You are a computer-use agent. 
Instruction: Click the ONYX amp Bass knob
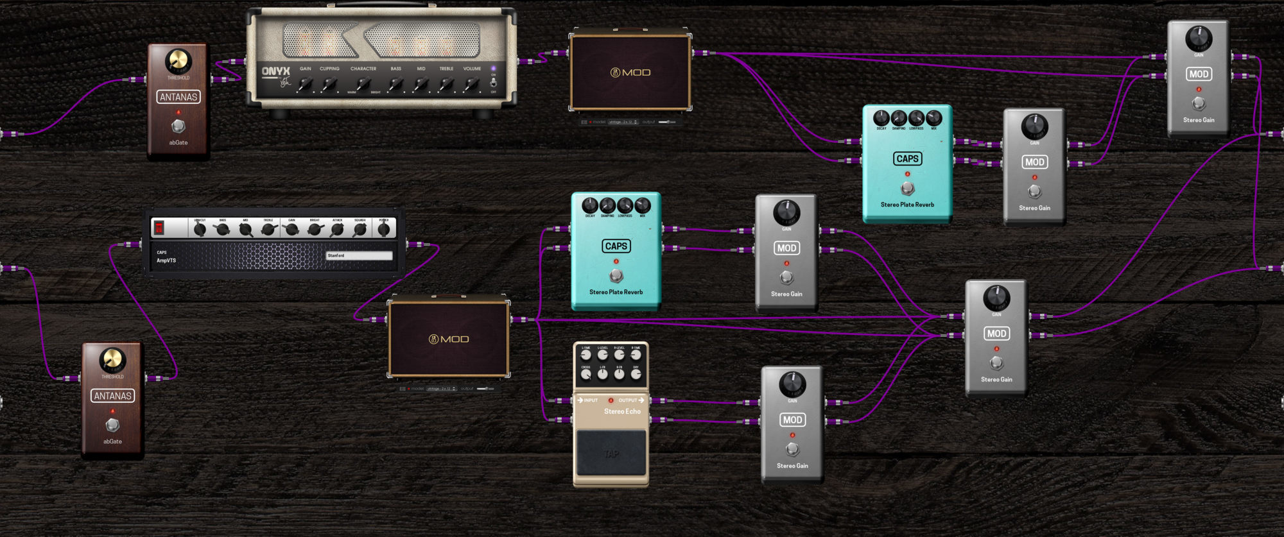tap(396, 83)
